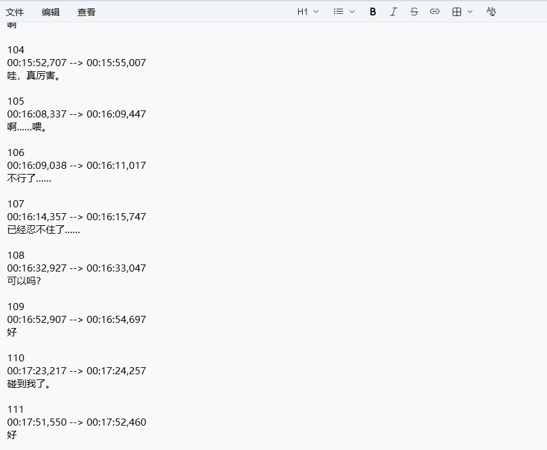This screenshot has height=450, width=547.
Task: Click the line 碰到我了。
Action: coord(29,384)
